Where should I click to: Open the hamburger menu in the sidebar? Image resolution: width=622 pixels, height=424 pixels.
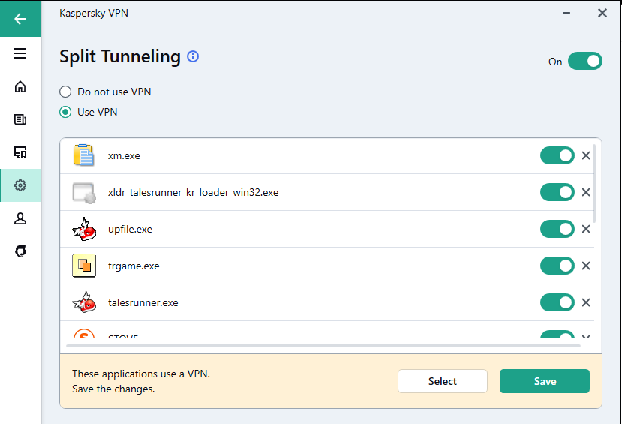point(20,53)
